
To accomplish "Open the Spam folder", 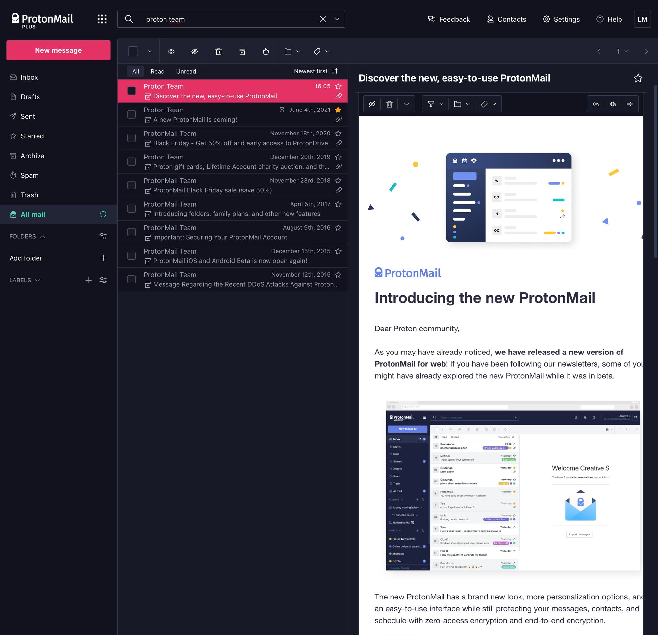I will 59,175.
